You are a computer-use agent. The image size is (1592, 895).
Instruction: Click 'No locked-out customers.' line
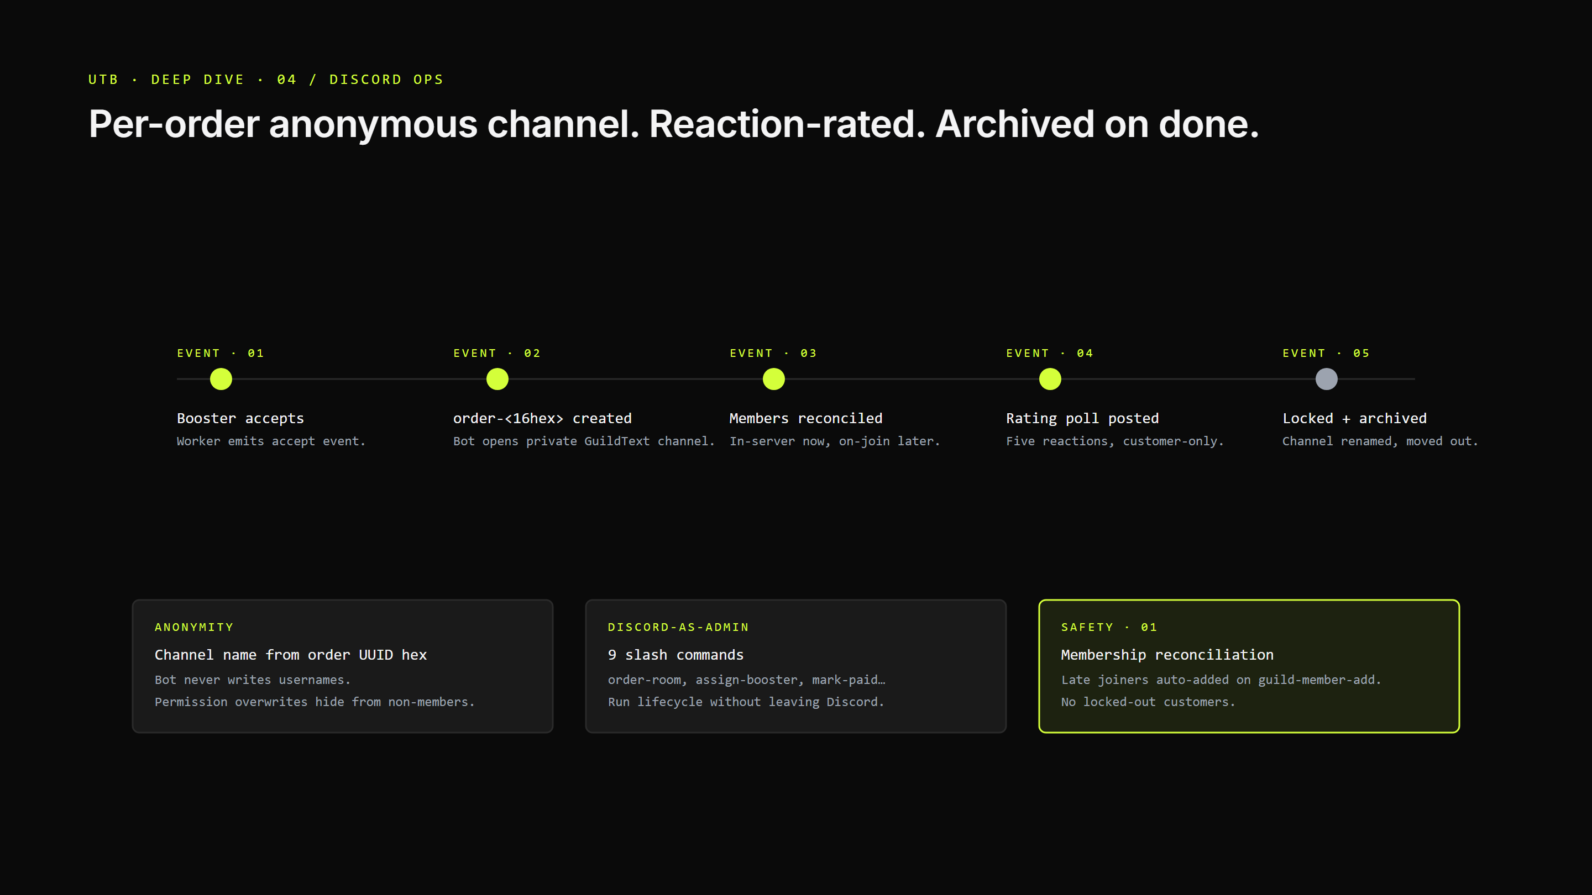coord(1148,702)
